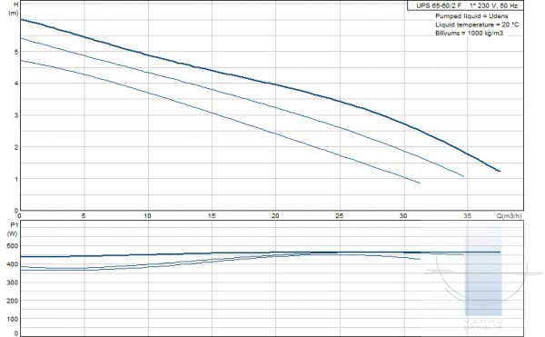Select the Pumped liquid = Udens text
This screenshot has height=337, width=545.
(x=471, y=16)
